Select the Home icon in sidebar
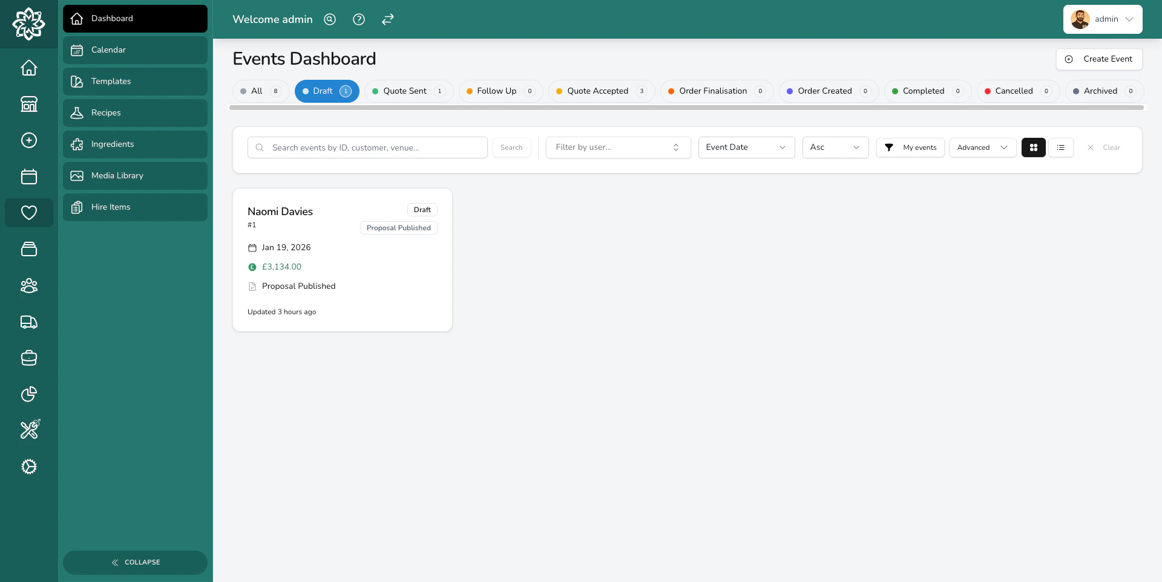This screenshot has width=1162, height=582. coord(28,68)
